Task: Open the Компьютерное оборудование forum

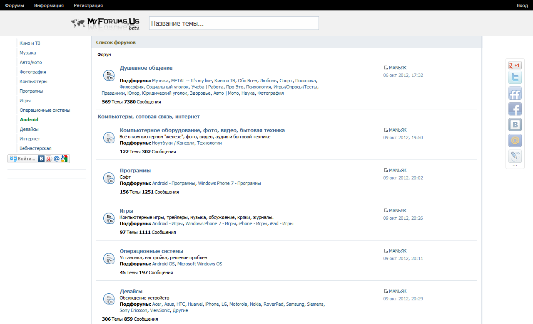Action: coord(202,130)
